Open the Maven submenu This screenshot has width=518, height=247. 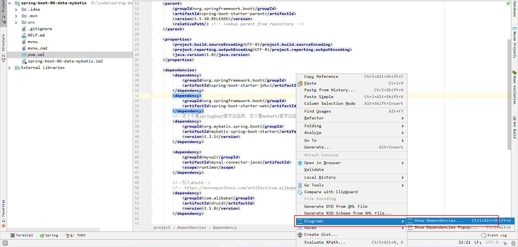(352, 228)
